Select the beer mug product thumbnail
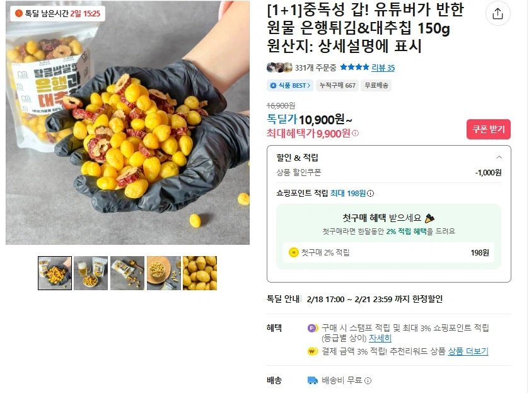Image resolution: width=529 pixels, height=393 pixels. click(x=91, y=273)
